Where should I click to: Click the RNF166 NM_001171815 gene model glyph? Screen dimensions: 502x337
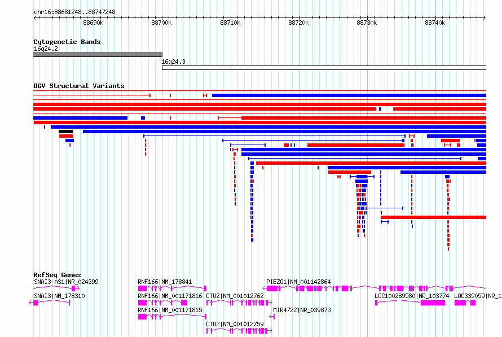[x=172, y=317]
